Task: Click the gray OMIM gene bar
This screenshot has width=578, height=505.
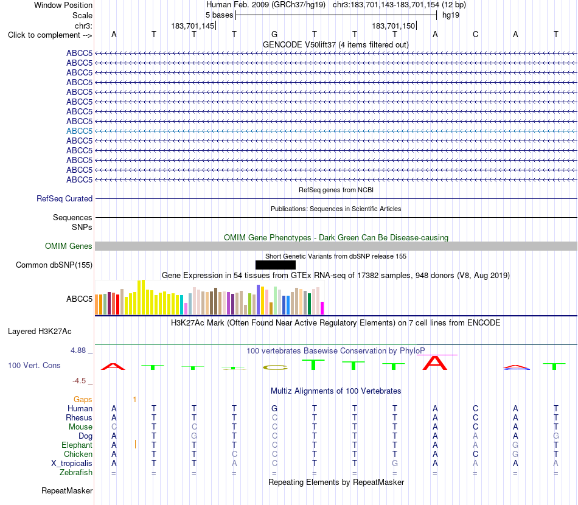Action: pos(336,246)
